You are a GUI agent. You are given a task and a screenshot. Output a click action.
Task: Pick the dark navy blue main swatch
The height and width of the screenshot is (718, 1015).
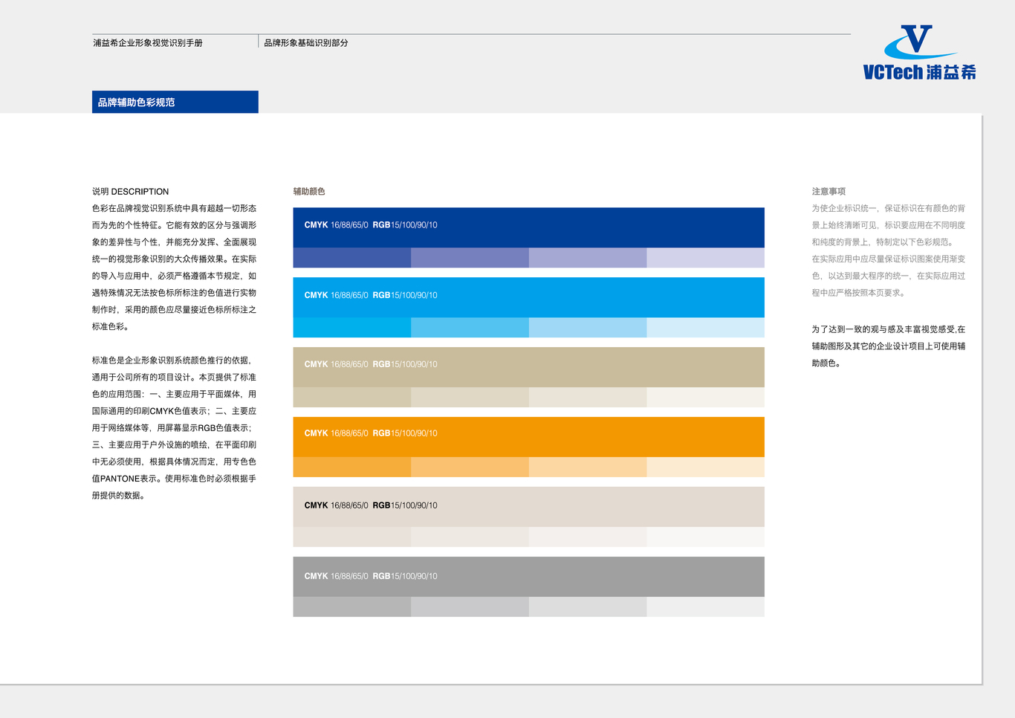click(528, 227)
